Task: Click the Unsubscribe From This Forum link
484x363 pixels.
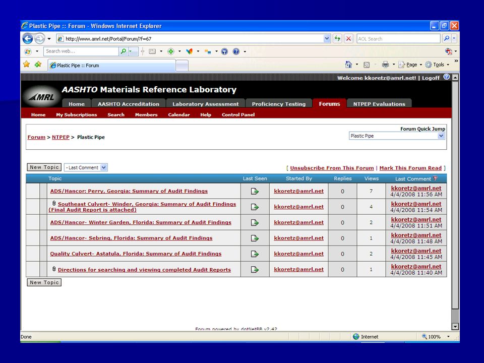Action: point(332,168)
